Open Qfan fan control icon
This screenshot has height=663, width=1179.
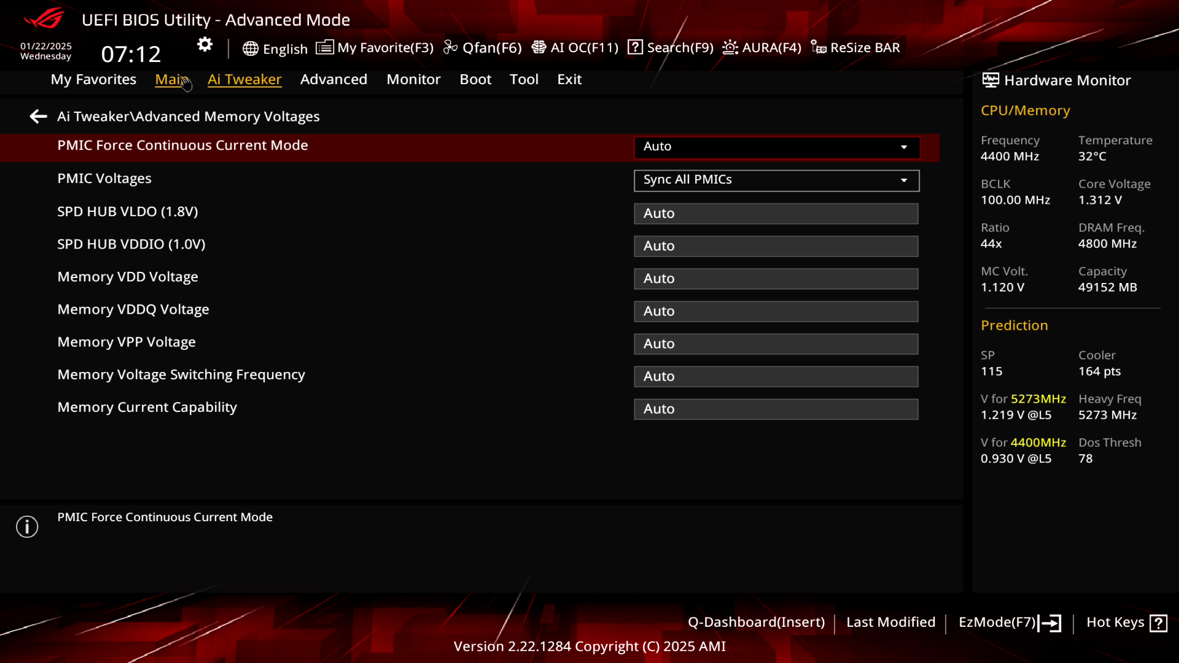point(451,47)
